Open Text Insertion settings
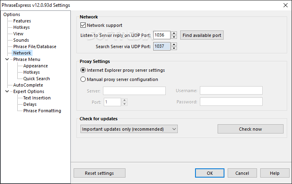292x184 pixels. (x=37, y=98)
